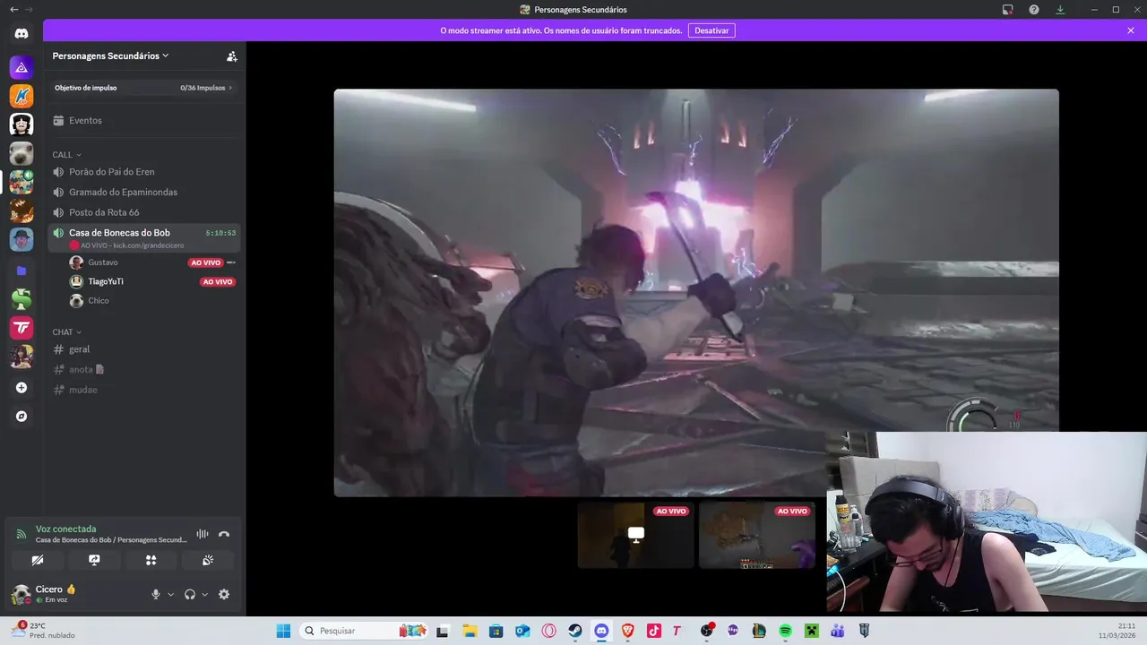
Task: Open Brave browser from the taskbar
Action: 627,631
